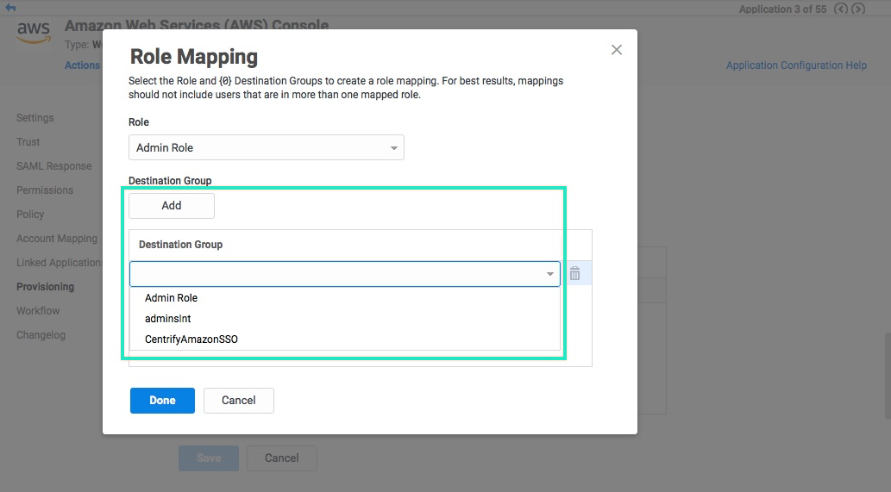Image resolution: width=891 pixels, height=492 pixels.
Task: Click the page Cancel button below dialog
Action: pyautogui.click(x=282, y=458)
